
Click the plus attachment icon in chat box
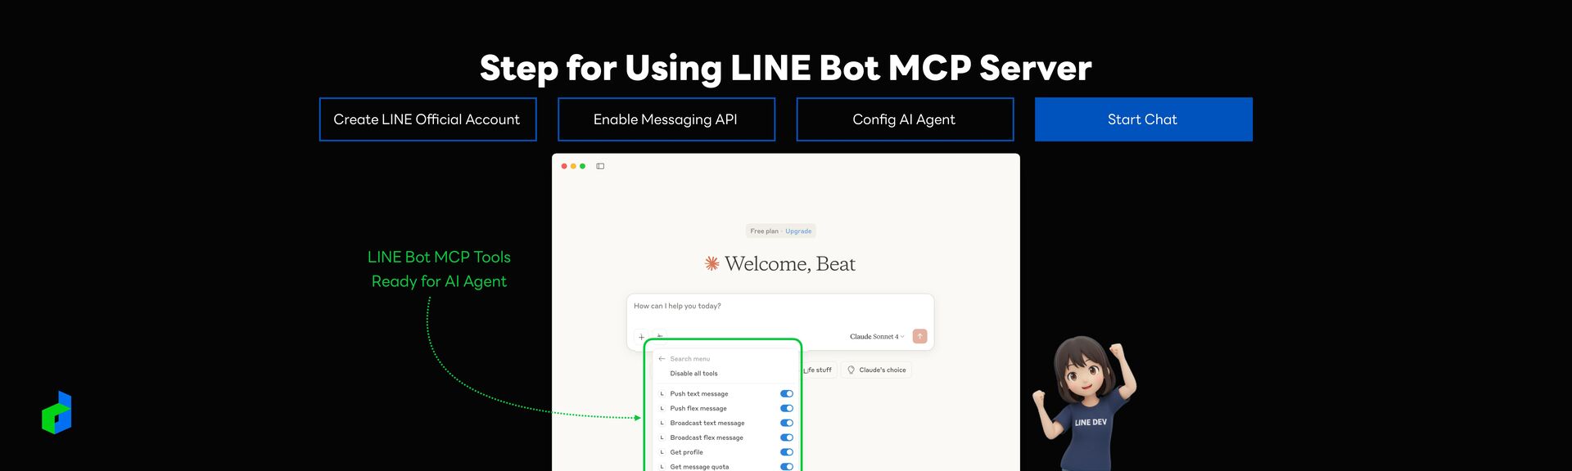coord(641,337)
